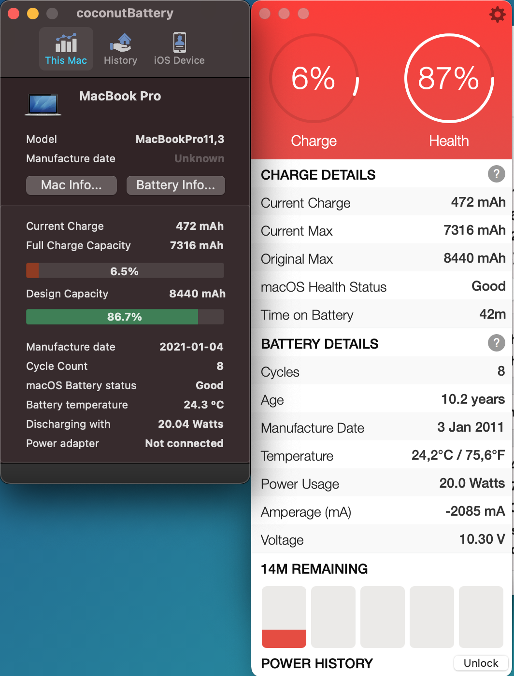
Task: Click the Full Charge Capacity 7316 mAh row
Action: 125,246
